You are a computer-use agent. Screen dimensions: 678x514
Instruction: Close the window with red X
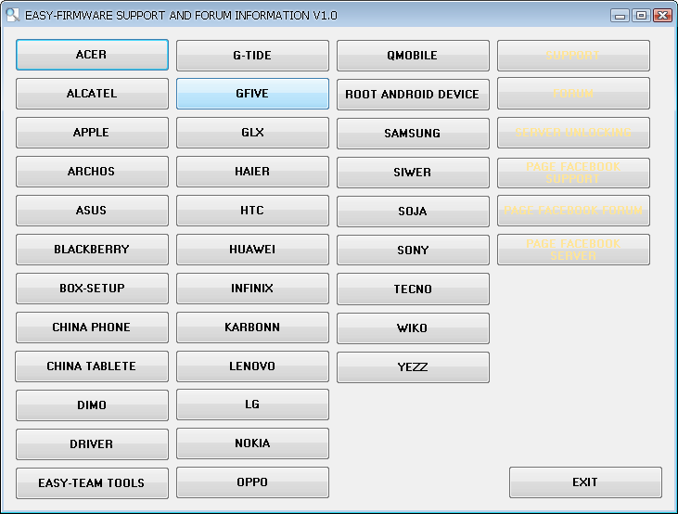[662, 16]
